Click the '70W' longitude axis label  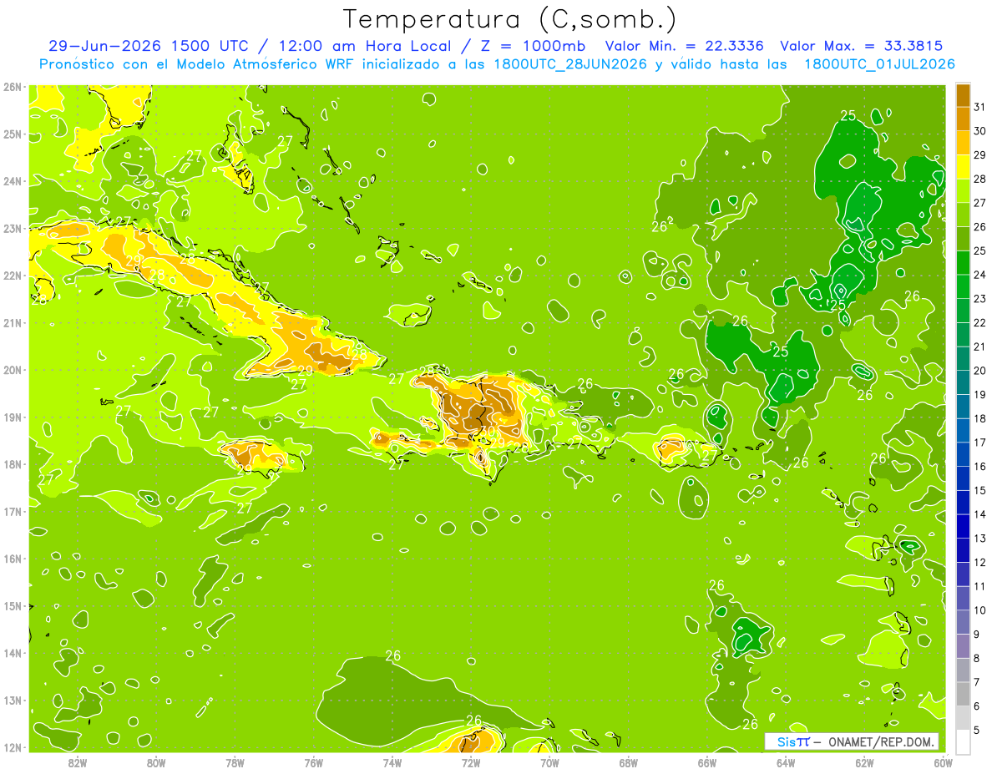[x=549, y=761]
